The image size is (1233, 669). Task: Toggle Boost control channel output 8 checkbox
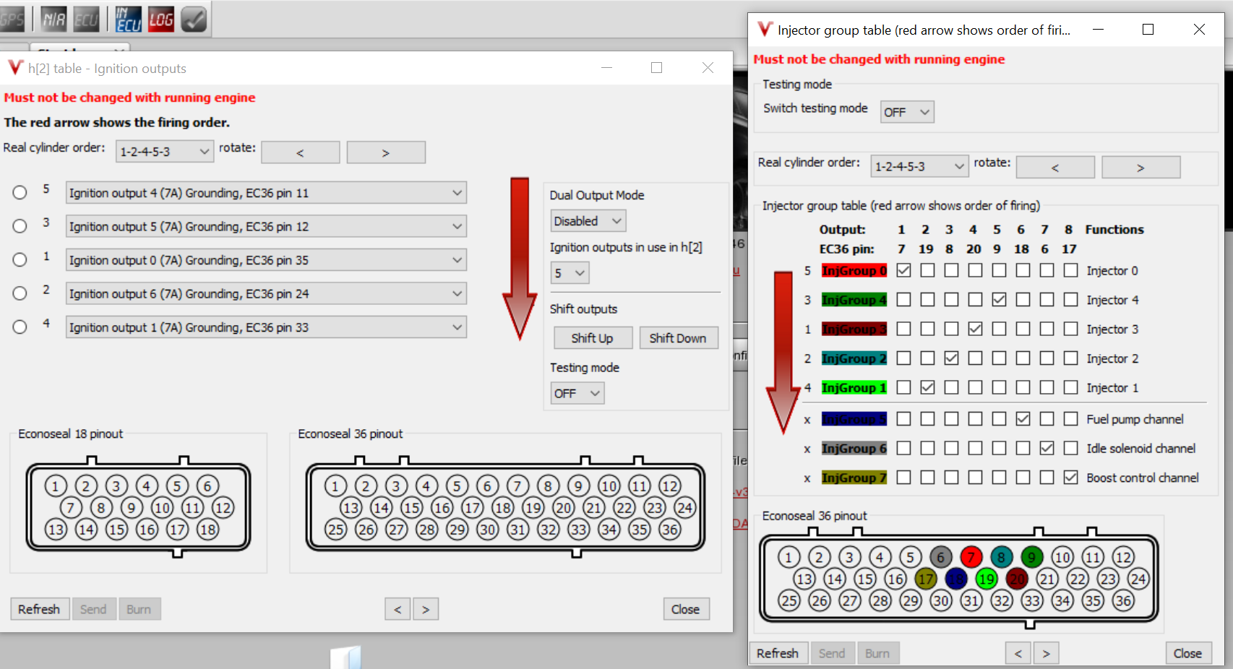(x=1070, y=478)
